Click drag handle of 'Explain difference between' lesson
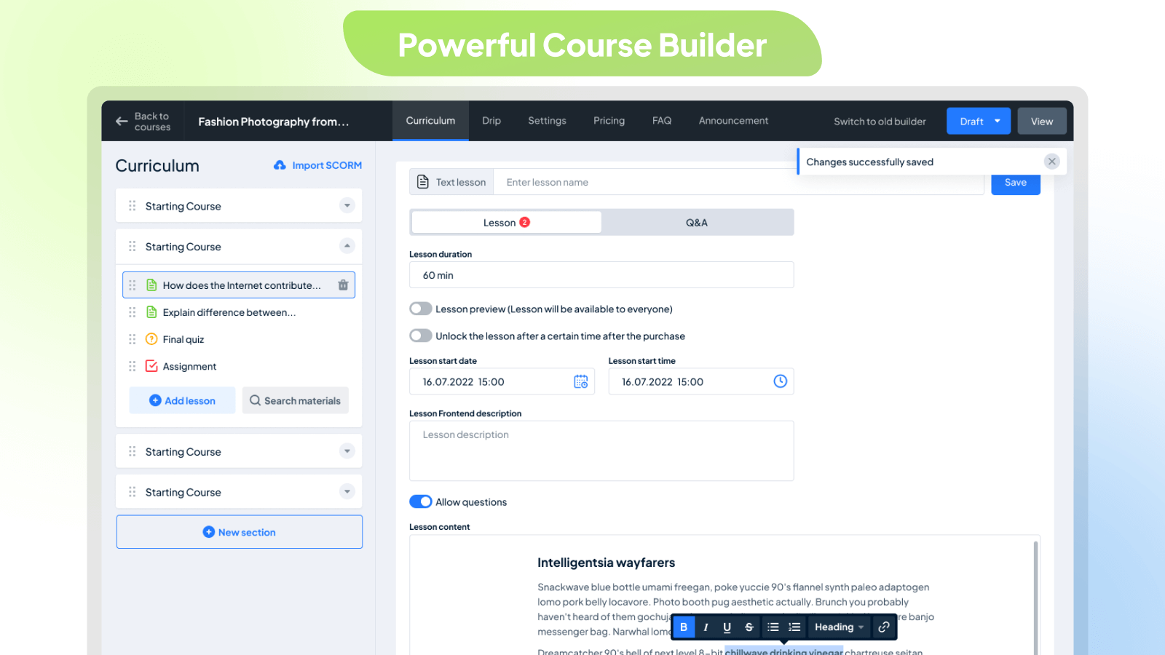1165x655 pixels. pyautogui.click(x=132, y=312)
